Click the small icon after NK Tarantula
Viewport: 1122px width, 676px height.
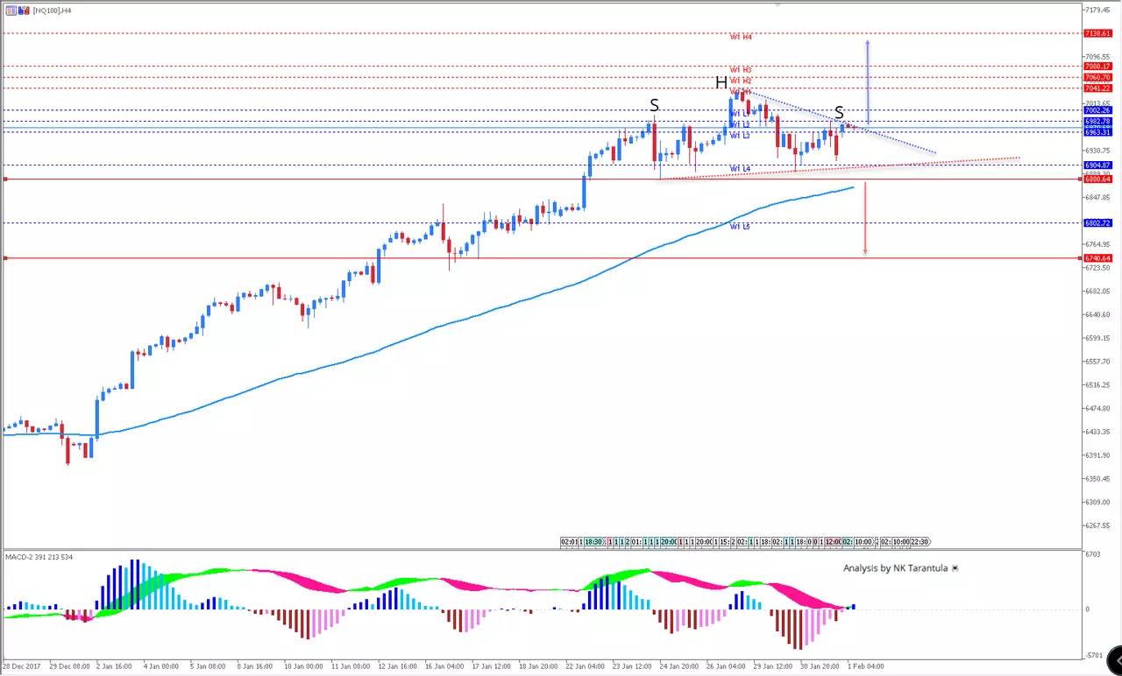[955, 568]
